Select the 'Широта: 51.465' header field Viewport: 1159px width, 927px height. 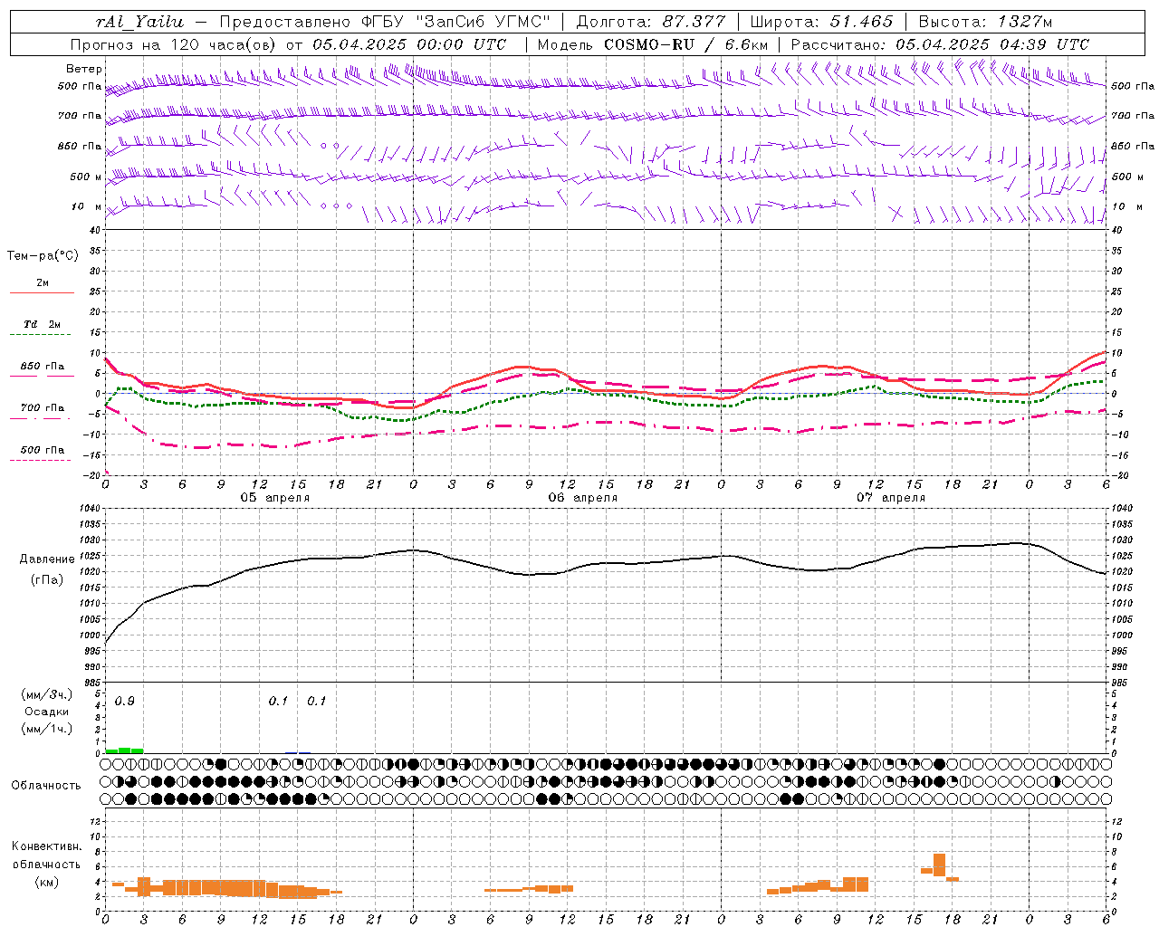(x=821, y=22)
